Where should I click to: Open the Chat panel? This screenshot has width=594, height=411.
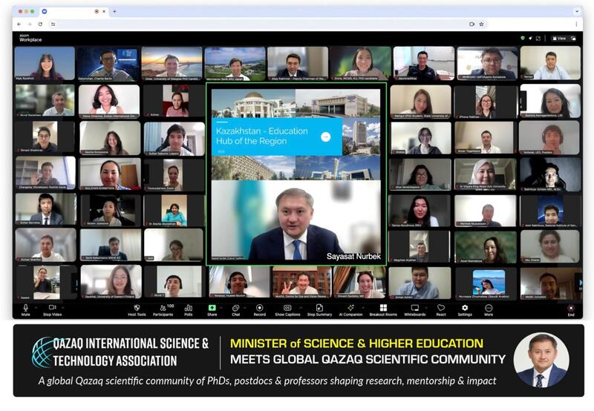tap(235, 309)
